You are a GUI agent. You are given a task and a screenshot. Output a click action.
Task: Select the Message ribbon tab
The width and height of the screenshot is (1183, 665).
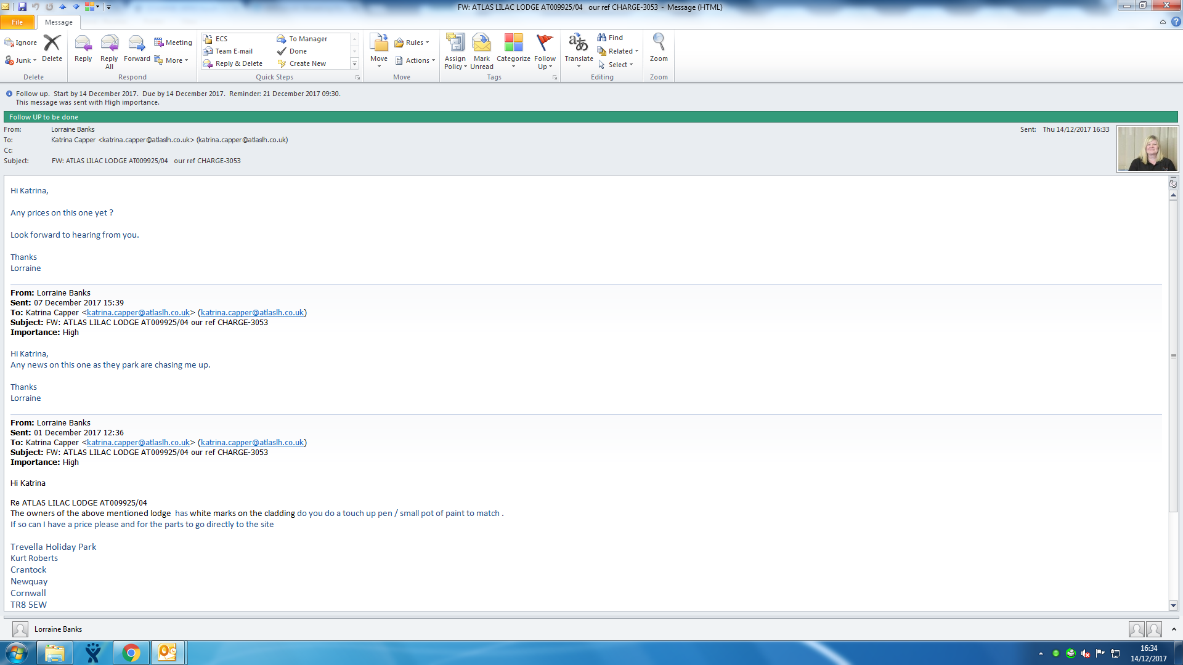point(59,22)
